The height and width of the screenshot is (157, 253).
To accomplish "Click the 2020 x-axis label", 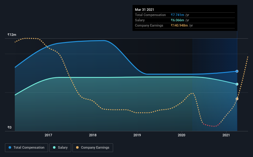I will 182,135.
